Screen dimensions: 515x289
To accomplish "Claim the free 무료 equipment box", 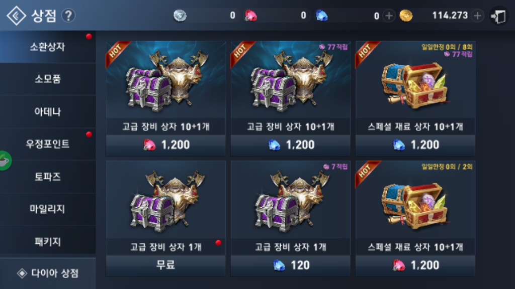I will (165, 265).
